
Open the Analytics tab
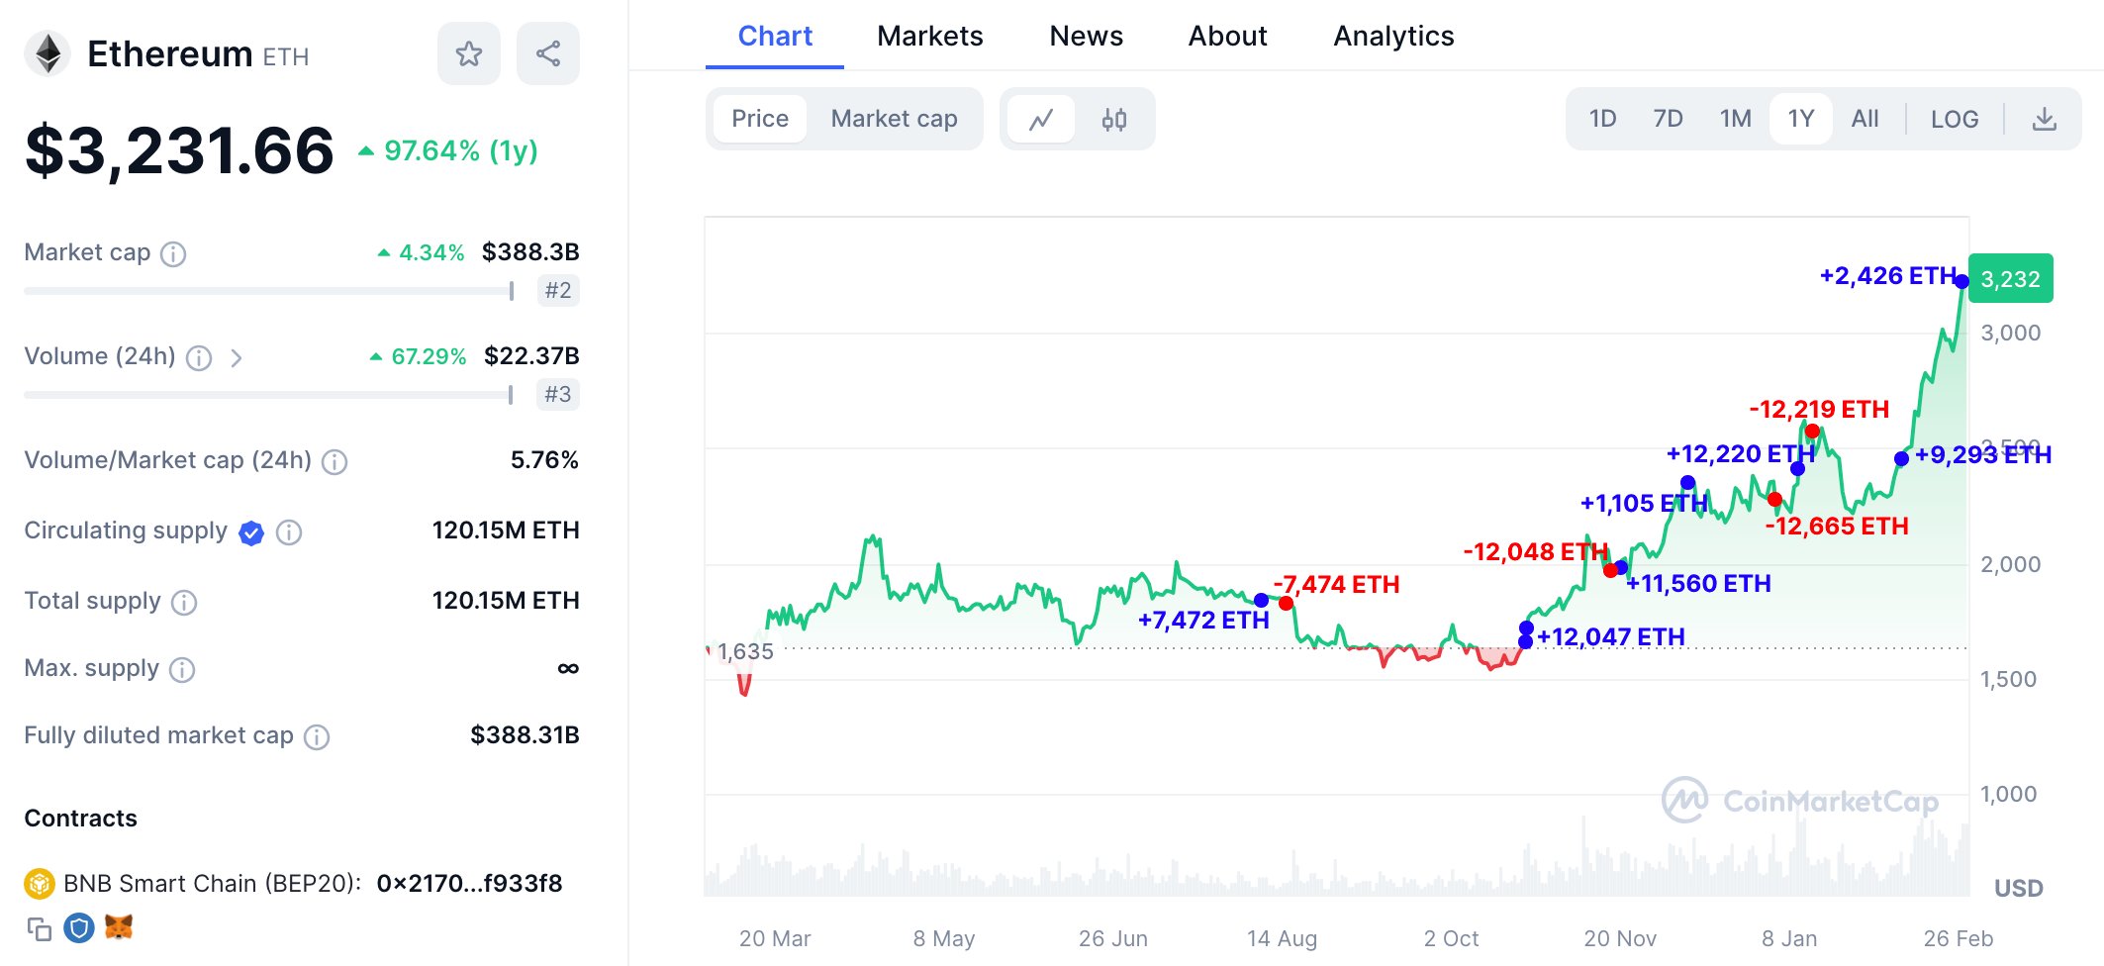(x=1393, y=36)
